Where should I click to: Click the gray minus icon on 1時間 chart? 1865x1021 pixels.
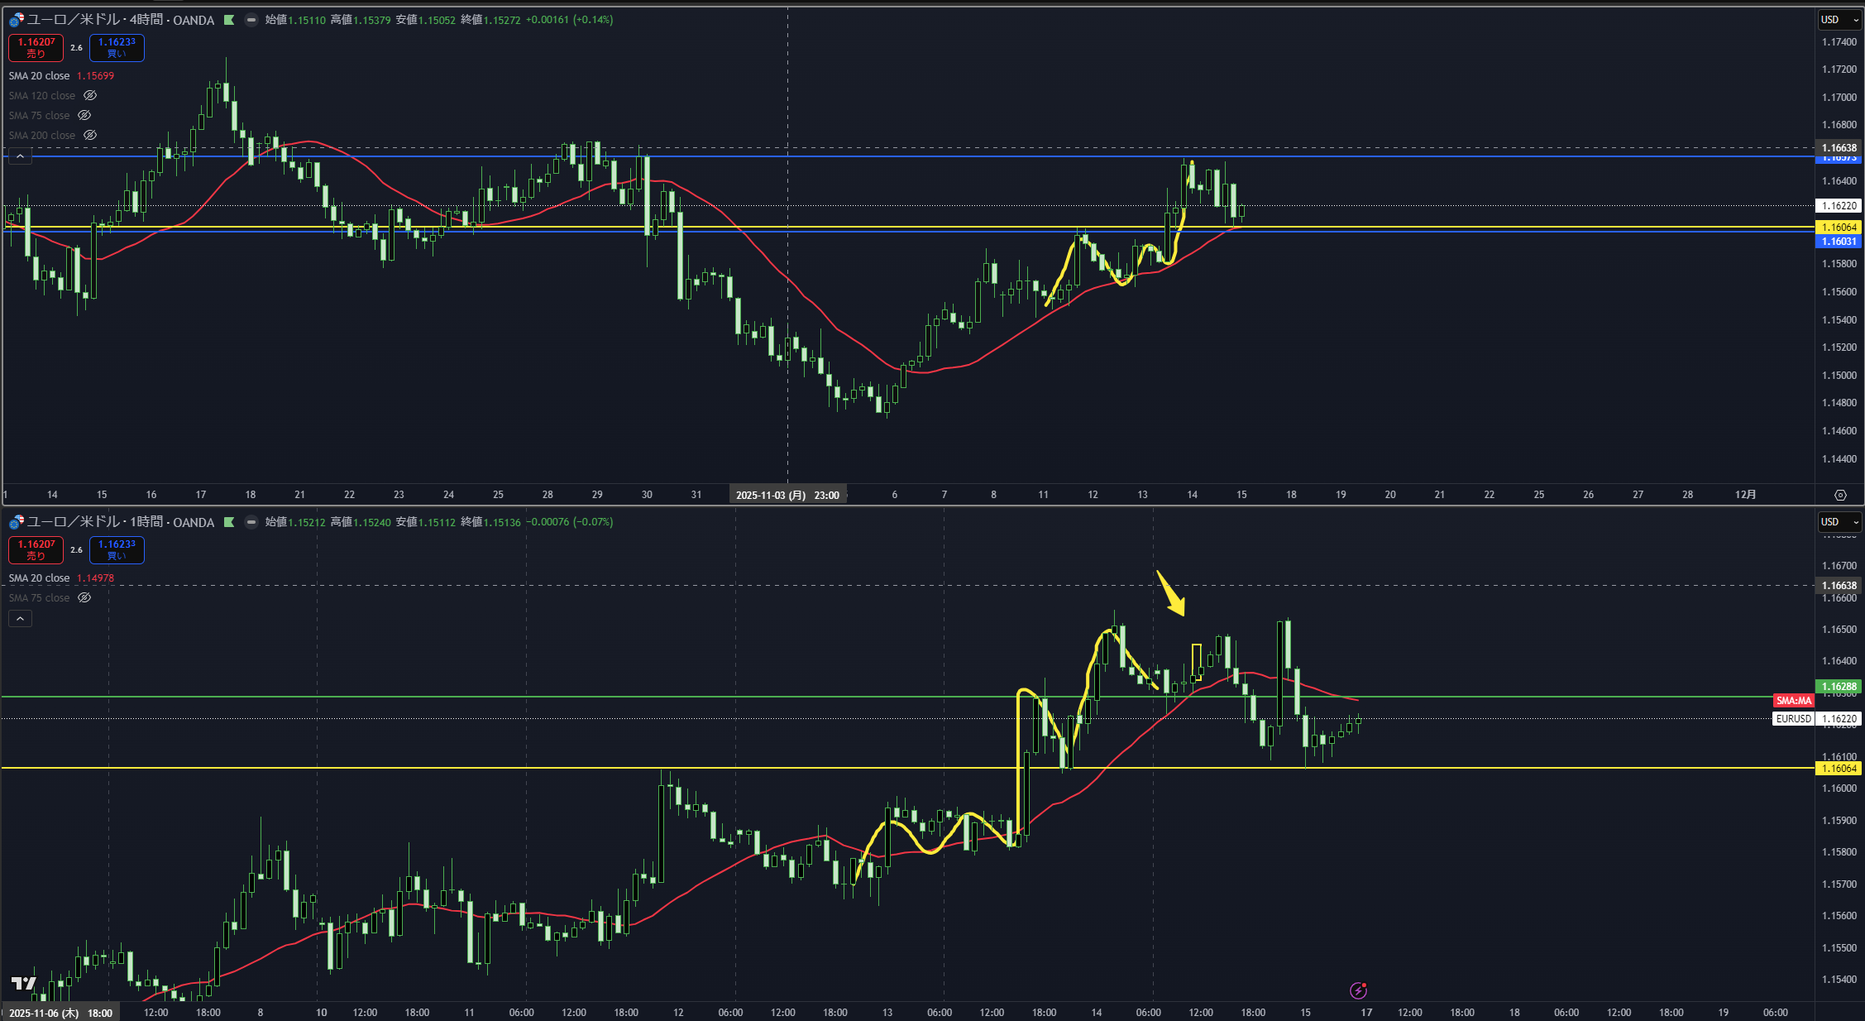pyautogui.click(x=251, y=522)
